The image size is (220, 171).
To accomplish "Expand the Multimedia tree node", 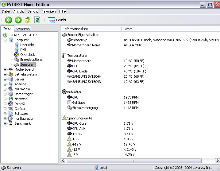I will 5,89.
